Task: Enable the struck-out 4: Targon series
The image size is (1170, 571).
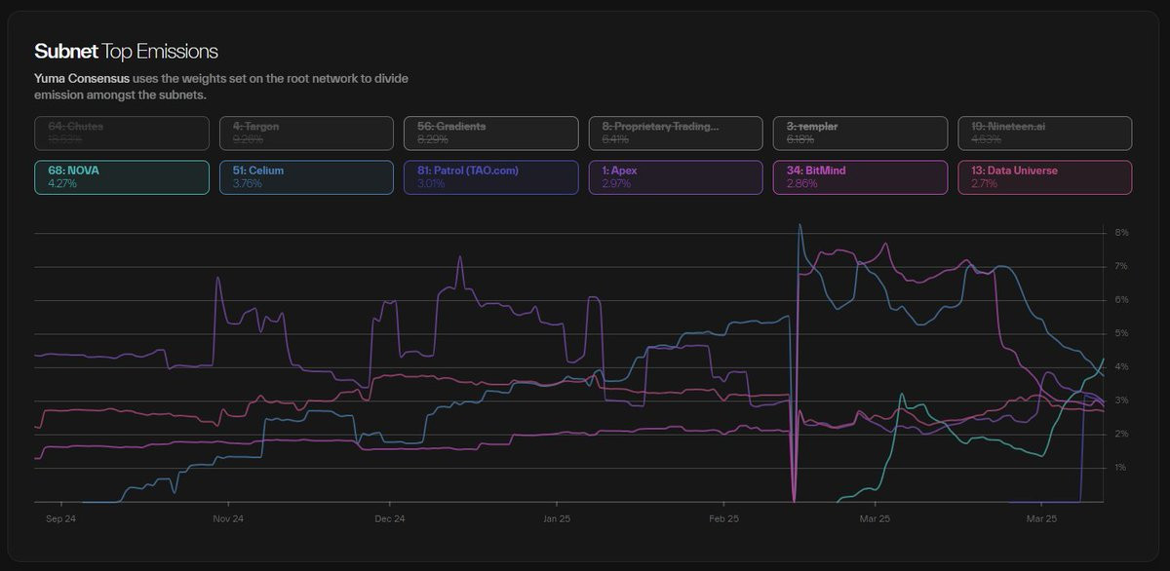Action: point(306,133)
